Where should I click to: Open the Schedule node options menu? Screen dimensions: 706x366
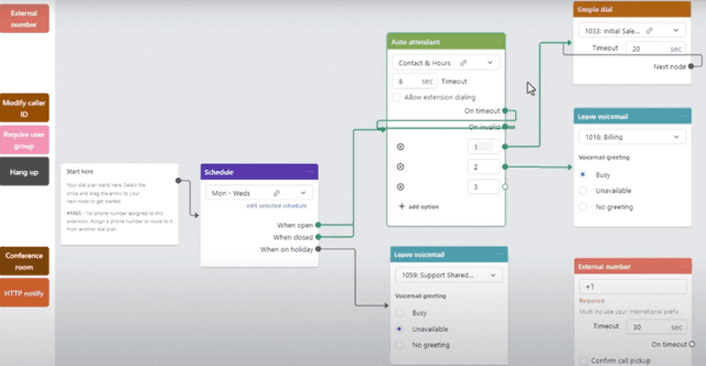(x=310, y=172)
